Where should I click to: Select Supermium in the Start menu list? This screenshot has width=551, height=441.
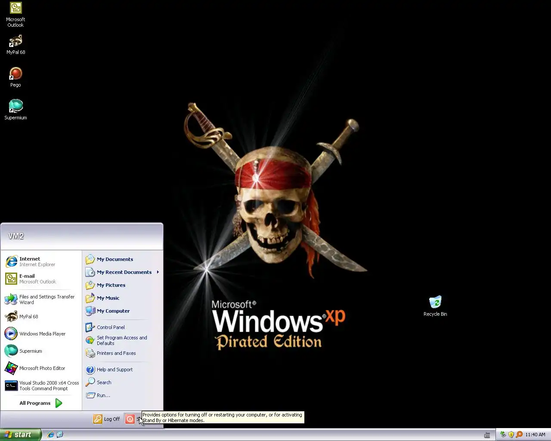[41, 351]
